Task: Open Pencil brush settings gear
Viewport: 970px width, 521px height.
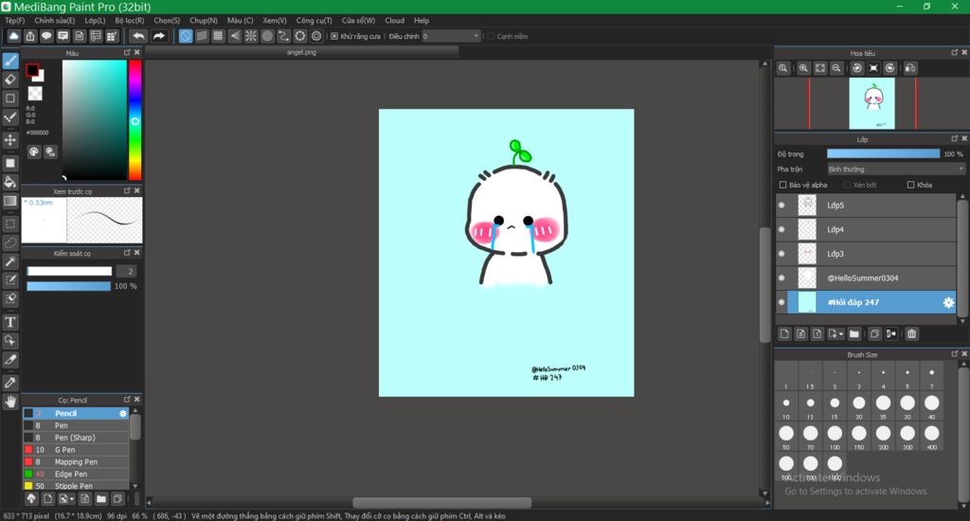Action: point(122,413)
